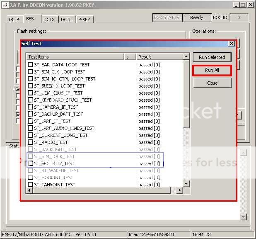The height and width of the screenshot is (239, 256).
Task: Click the Run Selected button
Action: pyautogui.click(x=212, y=57)
